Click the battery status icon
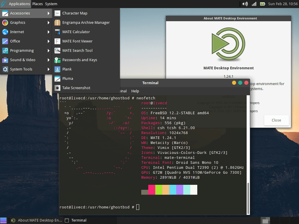 pyautogui.click(x=263, y=4)
